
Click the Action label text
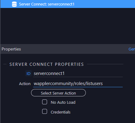tap(25, 84)
